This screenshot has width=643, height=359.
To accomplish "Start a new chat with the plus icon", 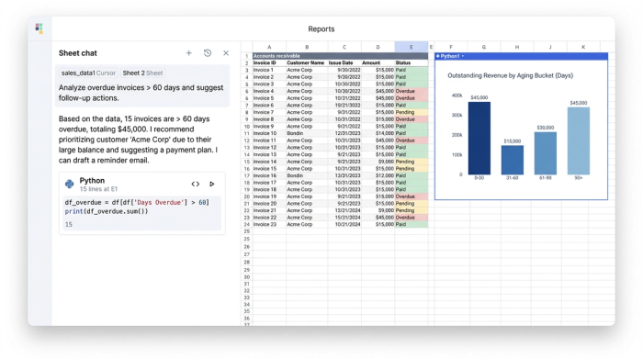I will (x=188, y=53).
